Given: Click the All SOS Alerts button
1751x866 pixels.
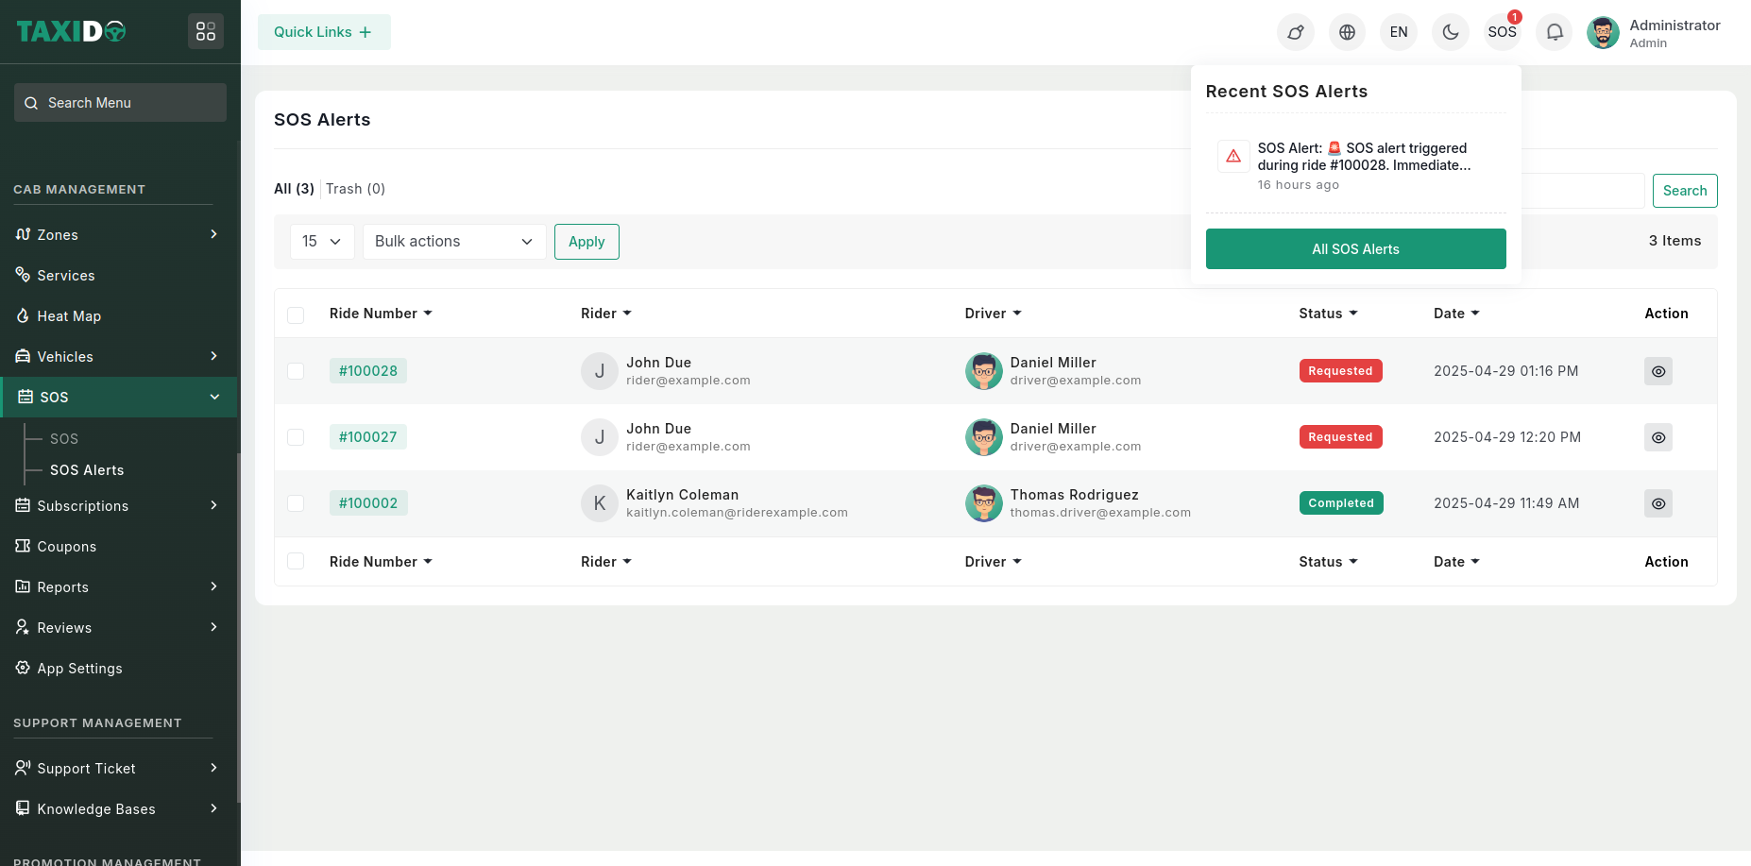Looking at the screenshot, I should [1355, 249].
